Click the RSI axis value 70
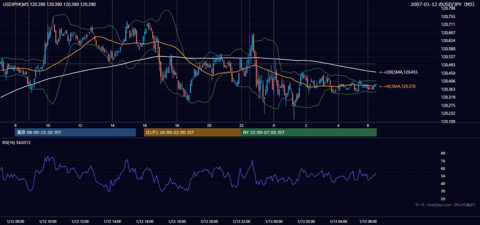The height and width of the screenshot is (225, 480). point(443,161)
